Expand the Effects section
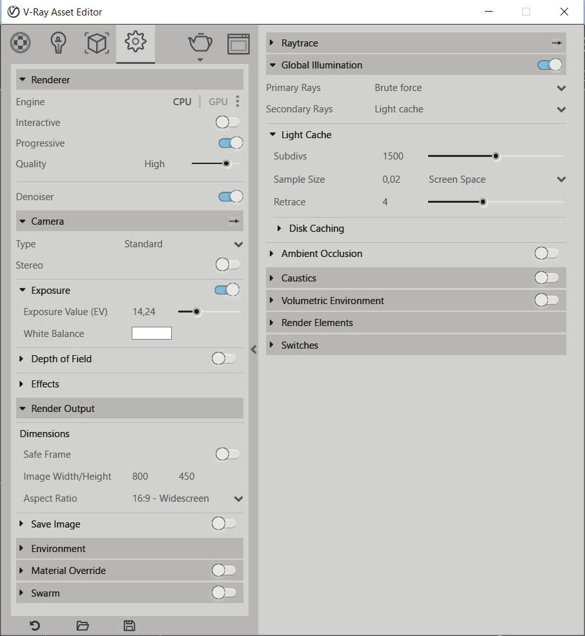 point(21,384)
